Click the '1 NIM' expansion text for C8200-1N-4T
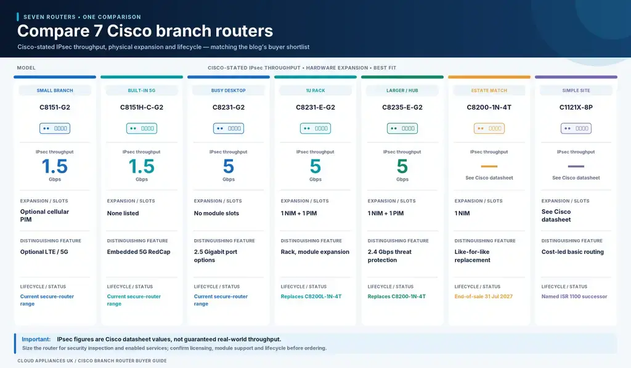This screenshot has height=368, width=631. (x=462, y=213)
